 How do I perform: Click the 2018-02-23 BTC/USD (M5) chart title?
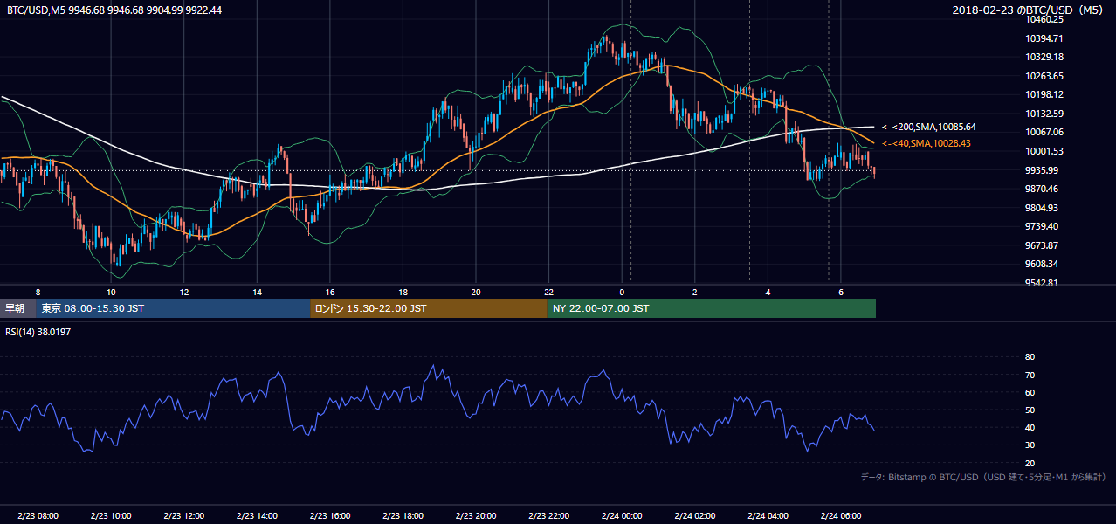coord(1026,10)
